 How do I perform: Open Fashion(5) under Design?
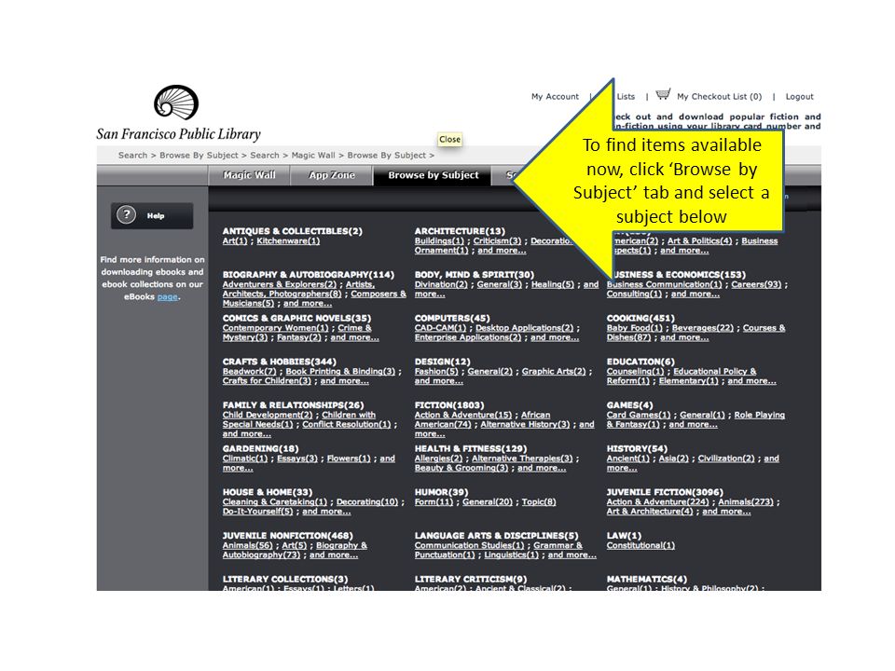point(436,371)
